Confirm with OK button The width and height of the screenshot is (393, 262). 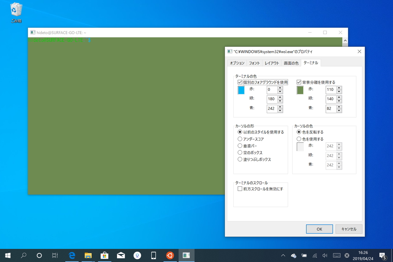click(319, 229)
